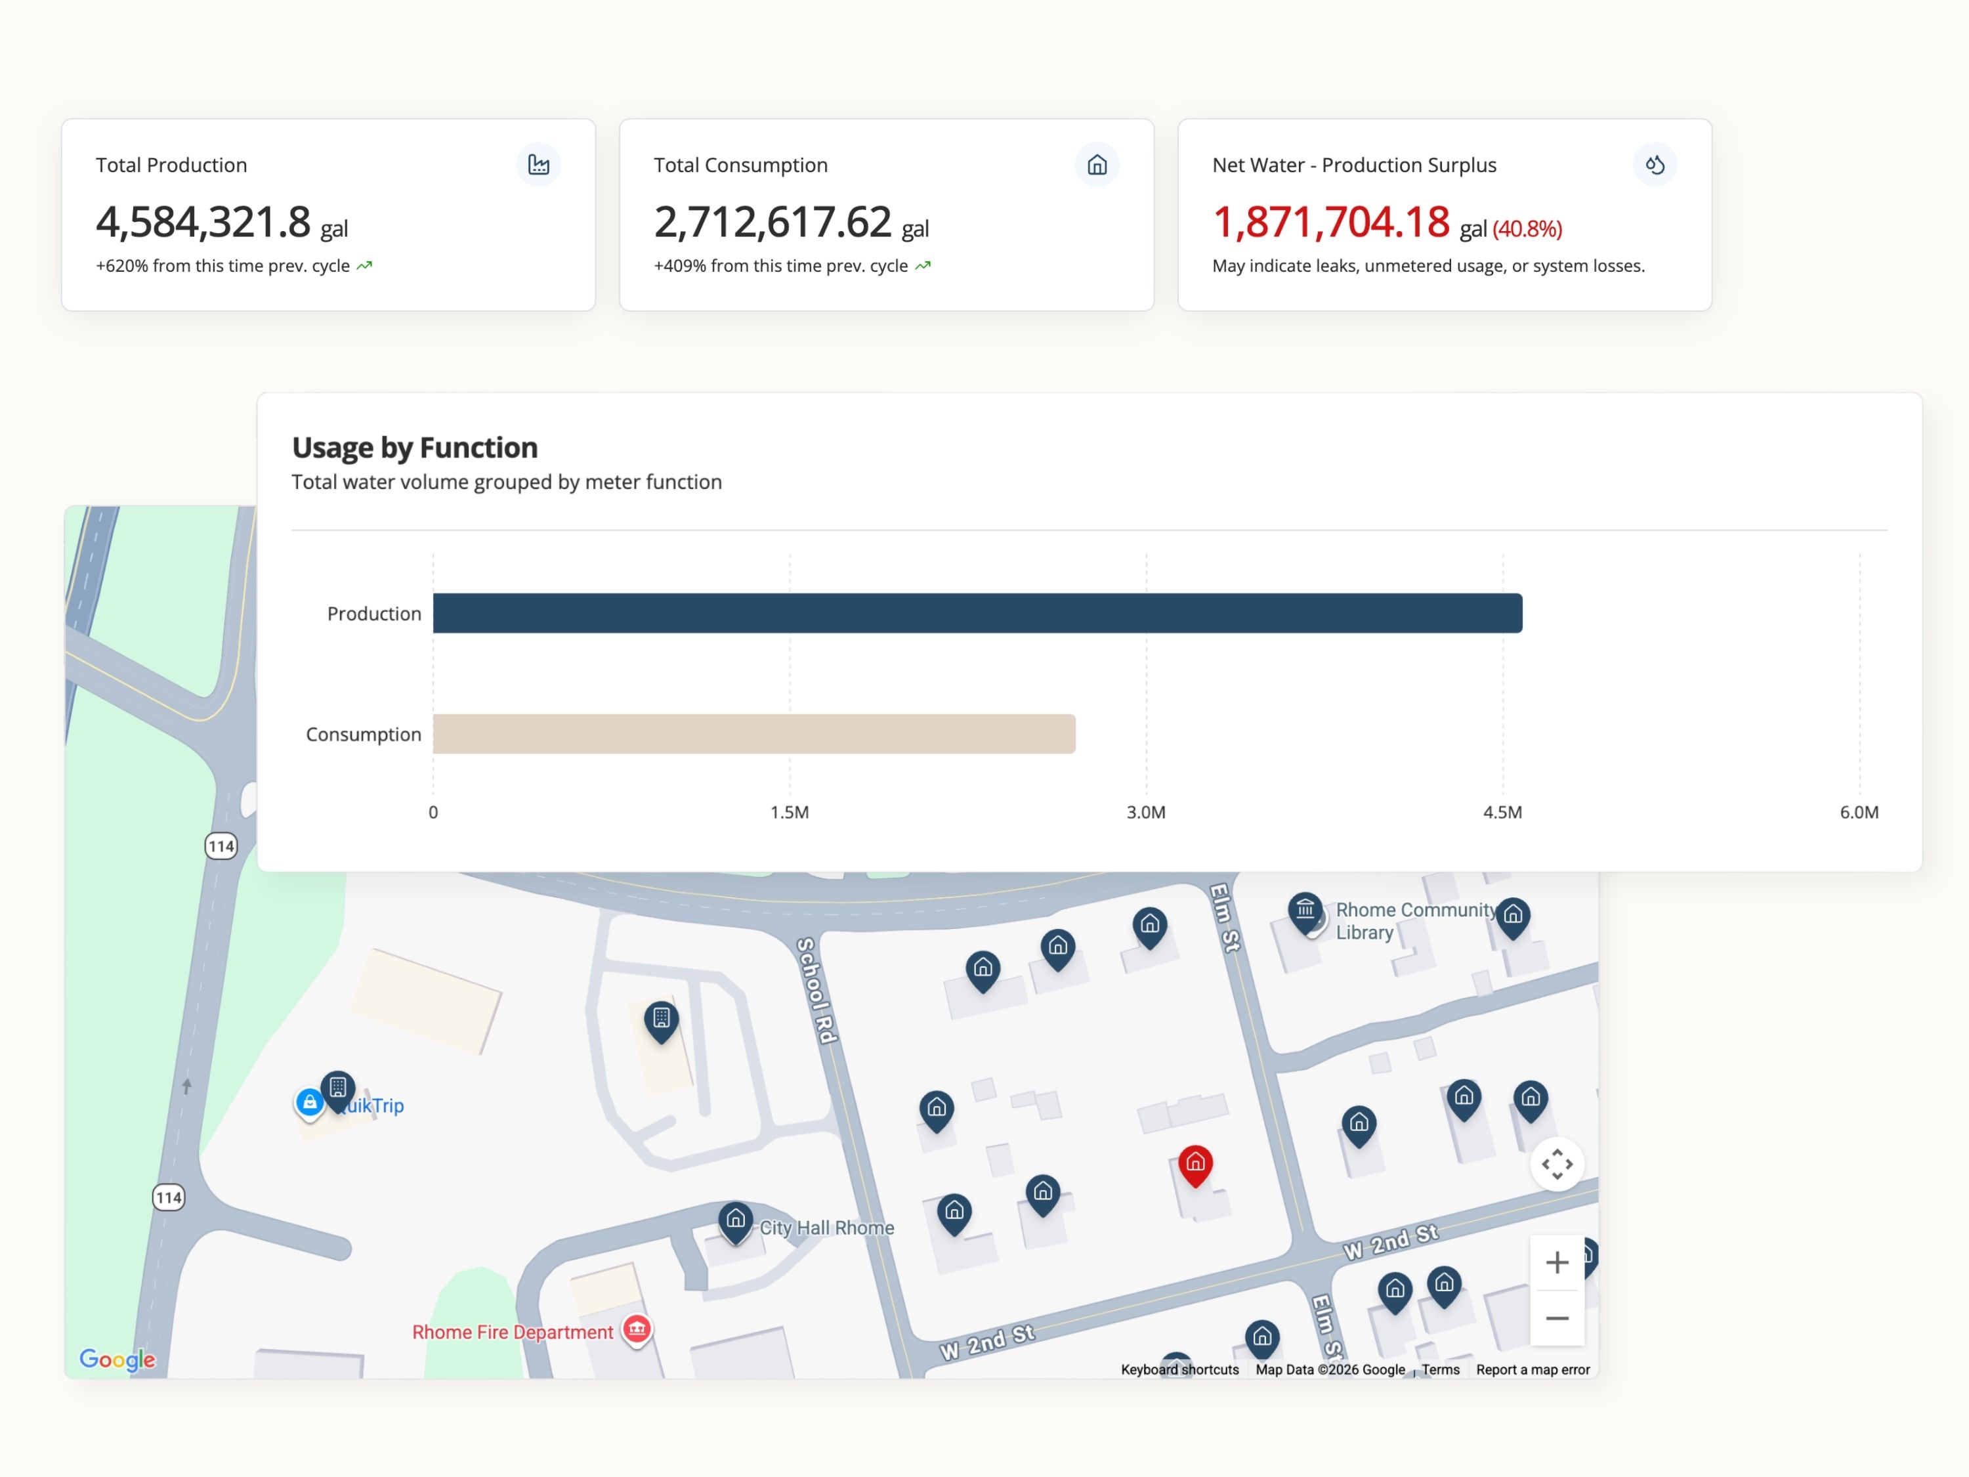Zoom in the map with plus button
Image resolution: width=1969 pixels, height=1477 pixels.
click(x=1556, y=1262)
